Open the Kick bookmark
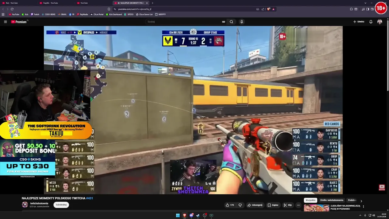 pyautogui.click(x=25, y=14)
